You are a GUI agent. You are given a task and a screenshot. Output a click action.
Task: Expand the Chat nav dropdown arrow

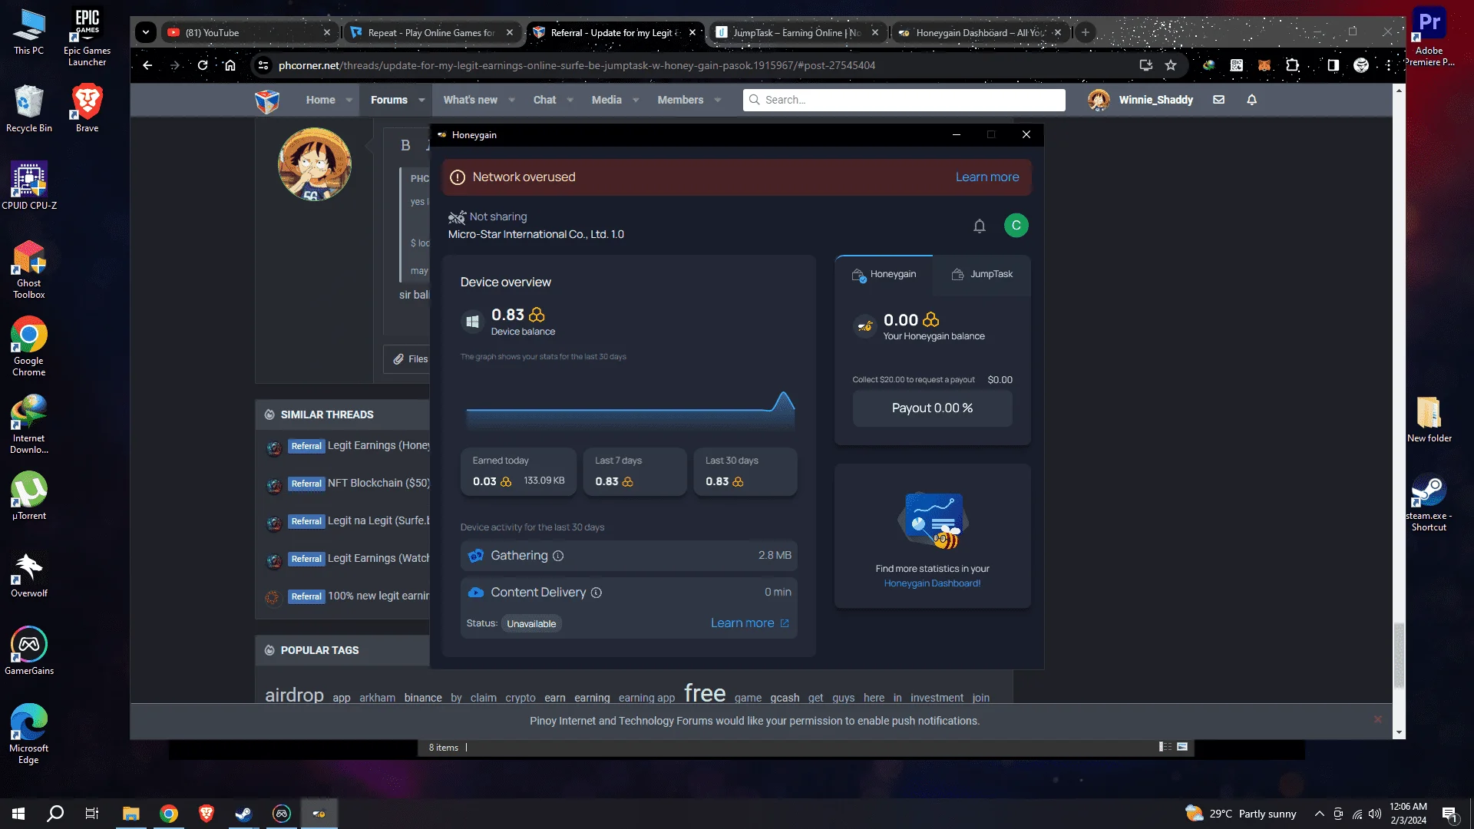point(570,100)
